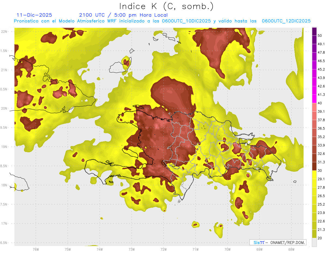
Task: Click the 'Indice K (C, somb.)' title
Action: 166,6
